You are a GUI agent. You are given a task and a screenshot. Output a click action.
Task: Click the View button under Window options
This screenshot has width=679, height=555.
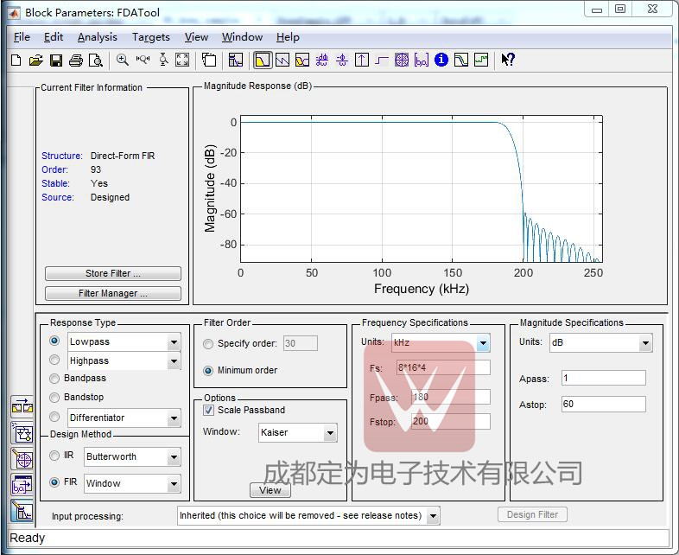click(x=270, y=490)
